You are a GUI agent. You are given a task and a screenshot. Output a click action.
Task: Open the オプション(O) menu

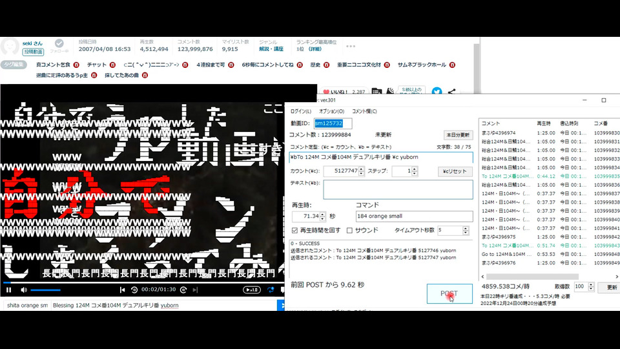[x=332, y=111]
